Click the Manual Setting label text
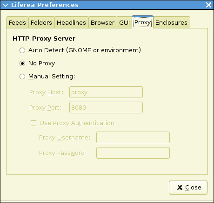This screenshot has height=203, width=214. 52,77
